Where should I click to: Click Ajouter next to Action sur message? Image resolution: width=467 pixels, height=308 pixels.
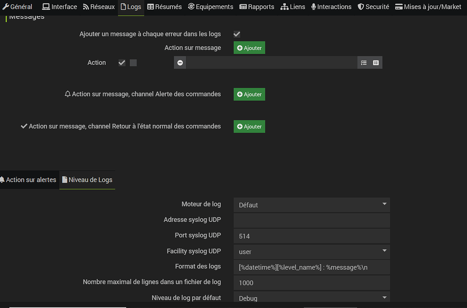(249, 48)
